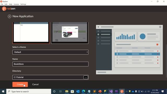Click the Radzen logo in the header
The width and height of the screenshot is (167, 94).
coord(9,9)
